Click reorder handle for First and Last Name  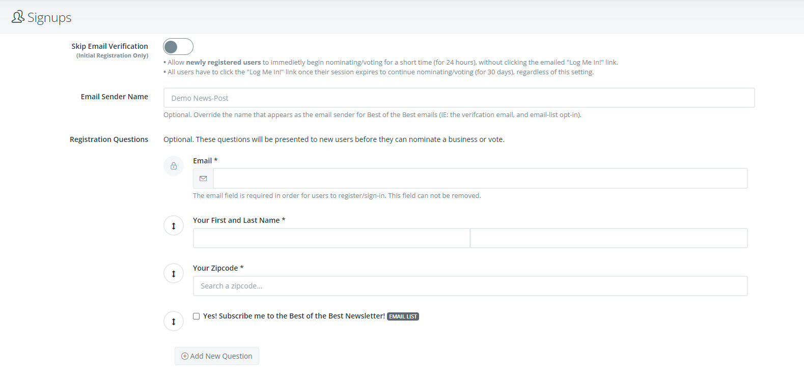coord(174,226)
